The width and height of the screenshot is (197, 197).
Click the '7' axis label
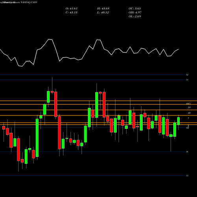coord(188,119)
